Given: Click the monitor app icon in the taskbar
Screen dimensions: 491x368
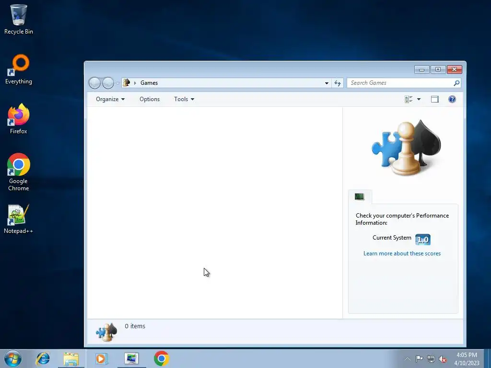Looking at the screenshot, I should point(131,358).
